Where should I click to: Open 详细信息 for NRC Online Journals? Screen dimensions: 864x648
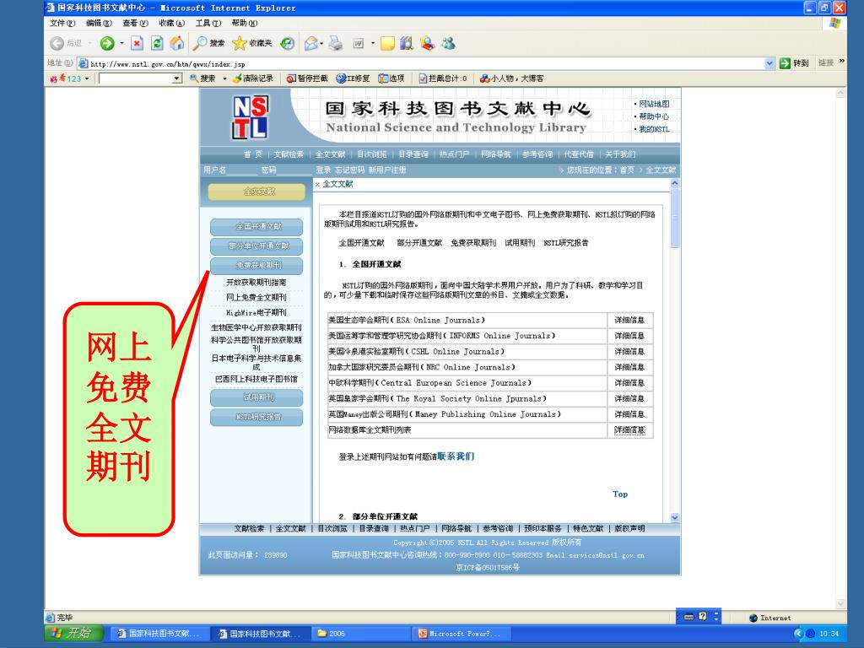[629, 367]
